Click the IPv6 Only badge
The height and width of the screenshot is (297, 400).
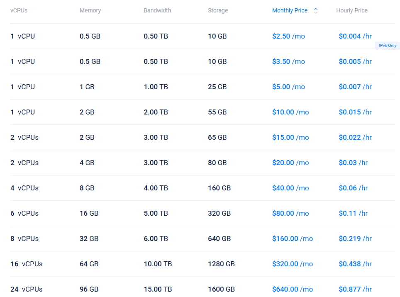[x=387, y=46]
